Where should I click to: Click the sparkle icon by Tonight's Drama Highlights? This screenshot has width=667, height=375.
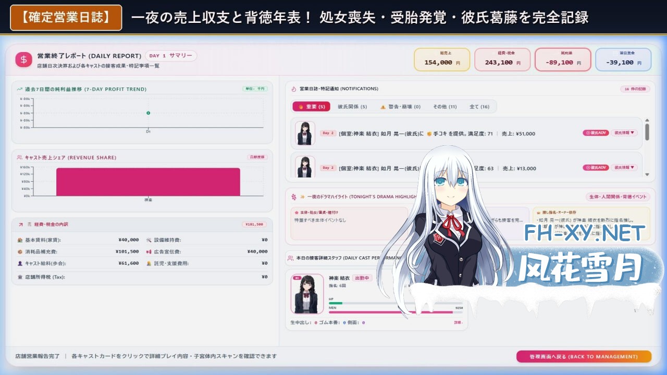point(302,197)
